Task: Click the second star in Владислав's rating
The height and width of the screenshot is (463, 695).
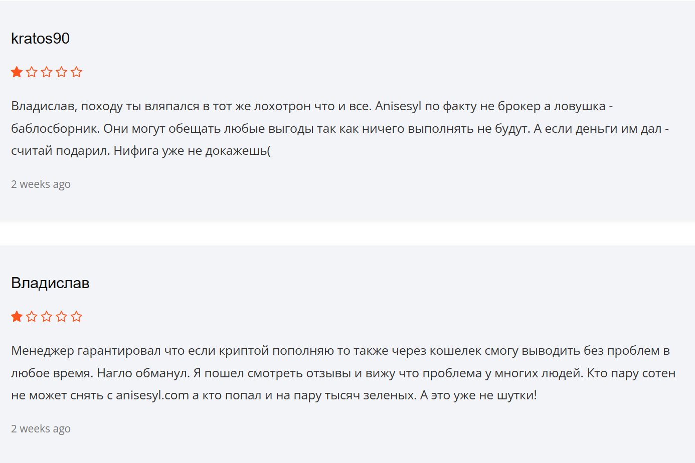Action: (x=32, y=316)
